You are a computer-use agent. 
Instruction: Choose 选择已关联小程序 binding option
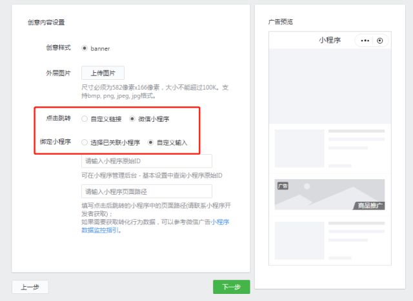[x=85, y=142]
